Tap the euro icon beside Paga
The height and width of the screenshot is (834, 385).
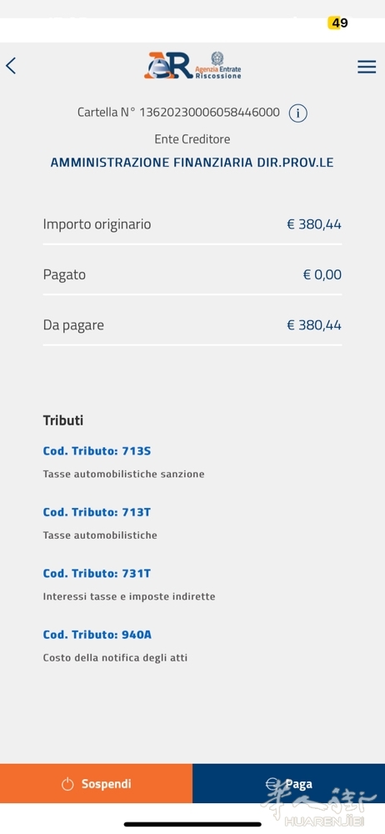click(x=272, y=784)
